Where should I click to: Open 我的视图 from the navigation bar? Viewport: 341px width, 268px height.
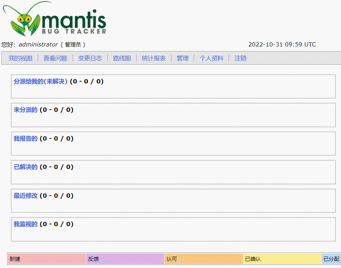click(x=20, y=58)
